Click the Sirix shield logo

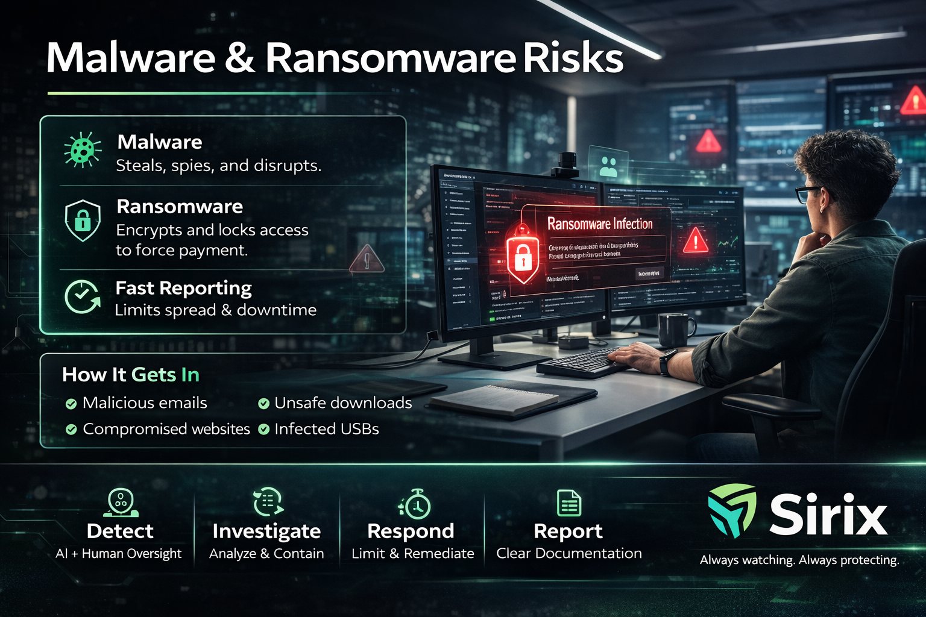(x=732, y=510)
